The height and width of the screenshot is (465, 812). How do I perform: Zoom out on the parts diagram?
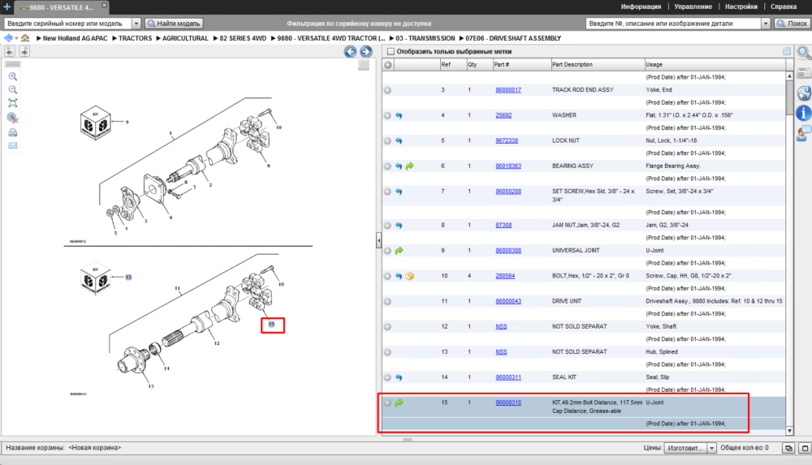point(13,89)
